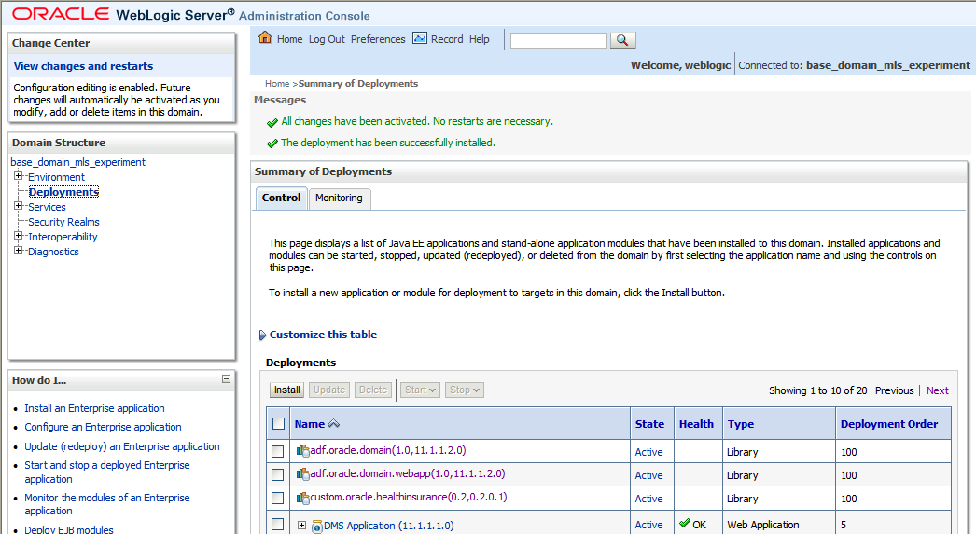Expand the Services tree node
The width and height of the screenshot is (976, 534).
click(18, 206)
